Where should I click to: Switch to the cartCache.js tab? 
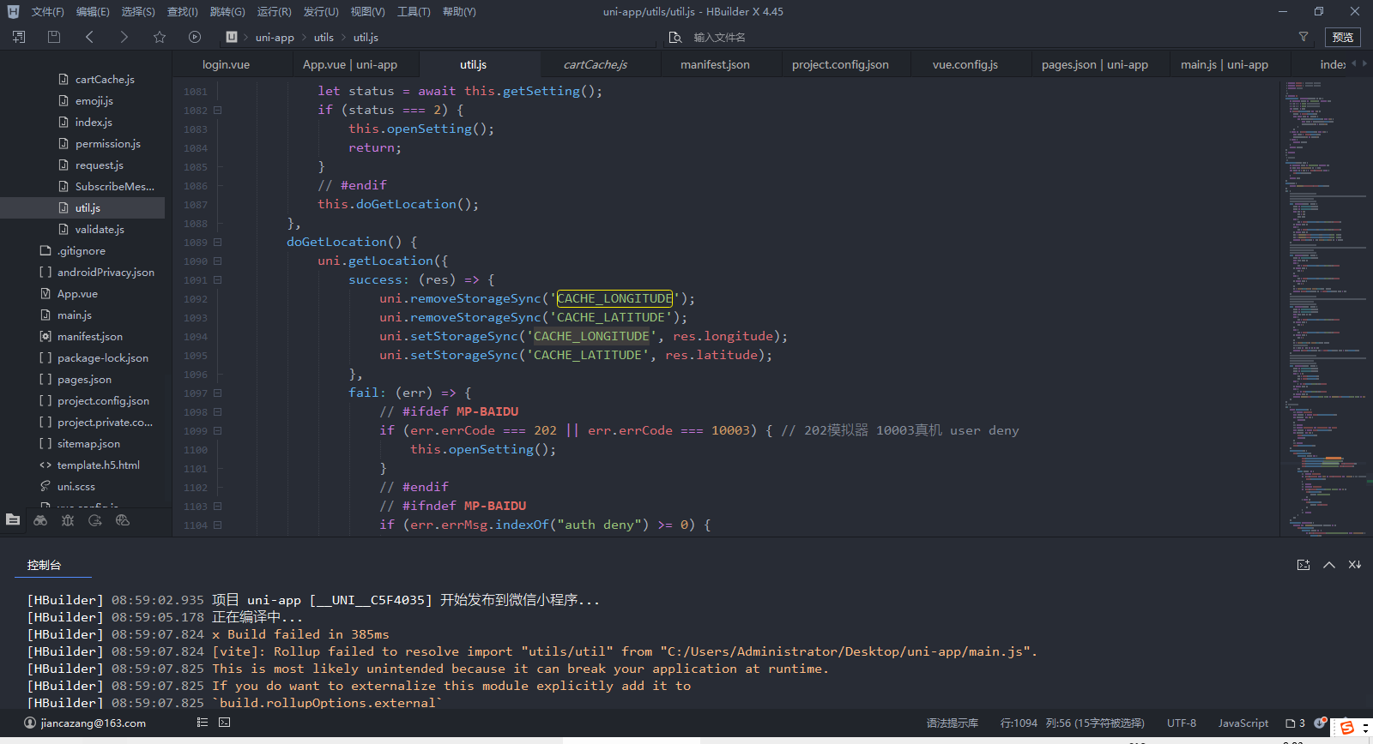(x=596, y=64)
